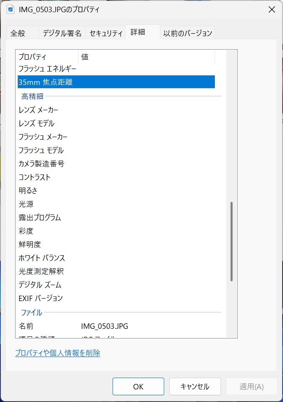The height and width of the screenshot is (402, 283).
Task: Click the EXIF バージョン row
Action: 40,299
